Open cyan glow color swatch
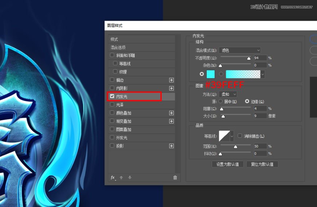This screenshot has height=207, width=317. pyautogui.click(x=211, y=74)
